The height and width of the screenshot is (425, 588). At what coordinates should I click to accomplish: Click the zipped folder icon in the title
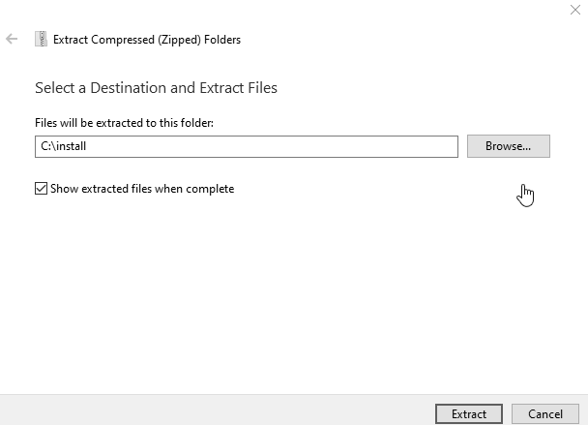click(41, 39)
